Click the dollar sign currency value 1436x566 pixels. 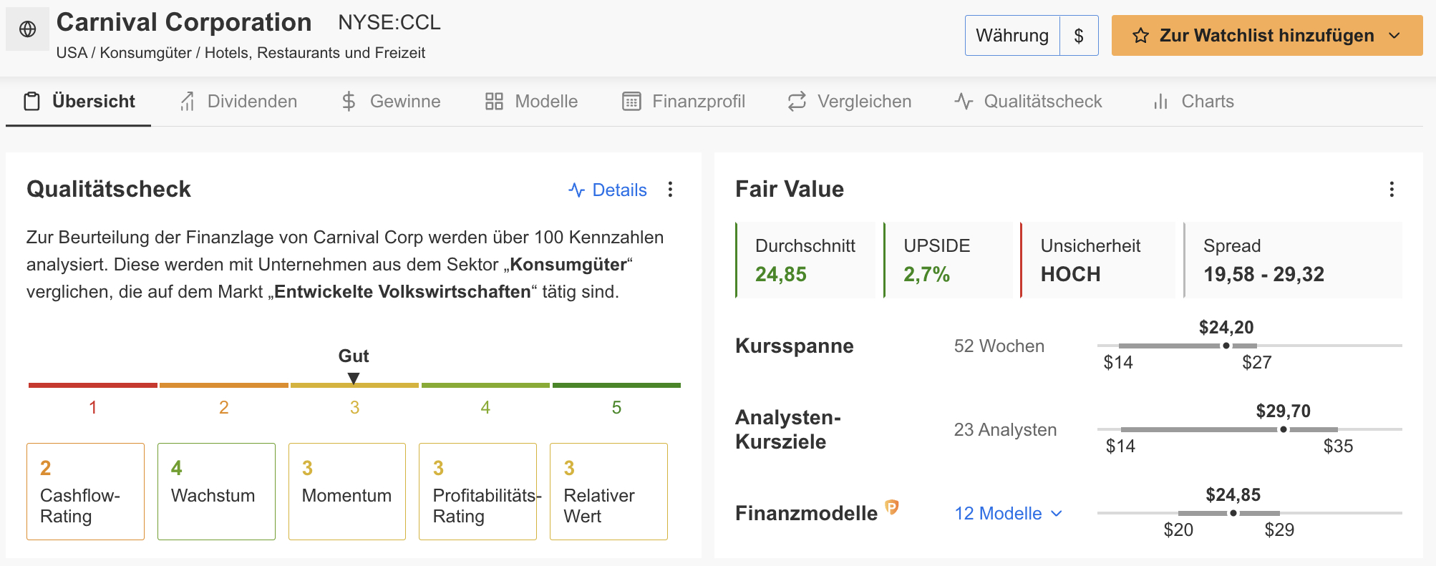tap(1079, 36)
